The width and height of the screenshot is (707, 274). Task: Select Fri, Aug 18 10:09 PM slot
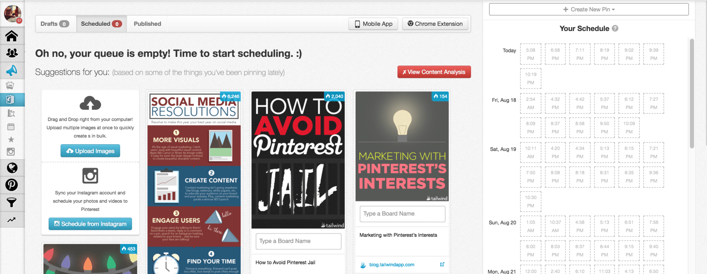click(x=629, y=128)
